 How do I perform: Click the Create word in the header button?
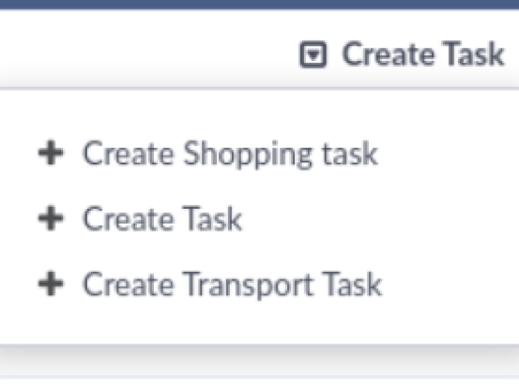coord(388,54)
